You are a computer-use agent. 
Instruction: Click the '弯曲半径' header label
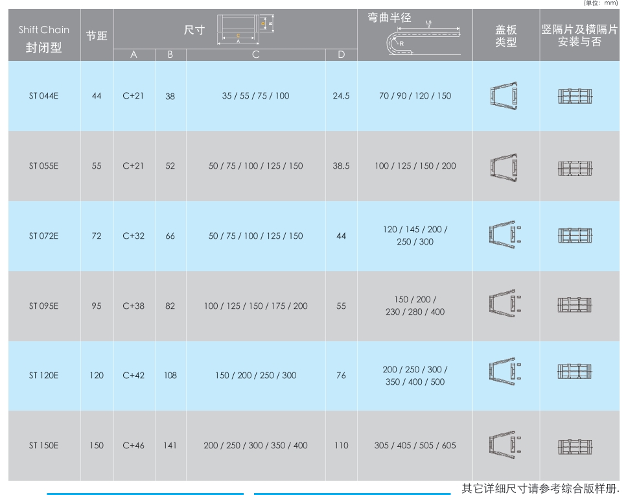pyautogui.click(x=390, y=18)
